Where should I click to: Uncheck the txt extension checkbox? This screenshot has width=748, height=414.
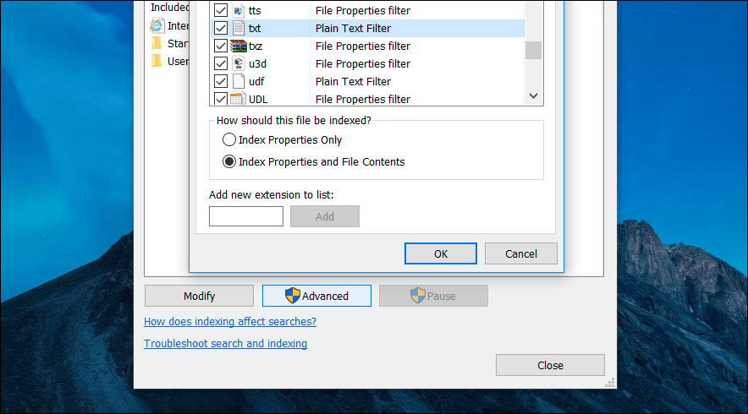[x=220, y=28]
